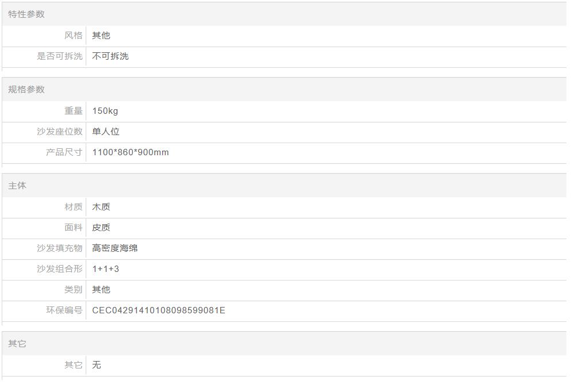Click the 沙发座位数 label
Viewport: 571px width, 384px height.
(x=60, y=132)
